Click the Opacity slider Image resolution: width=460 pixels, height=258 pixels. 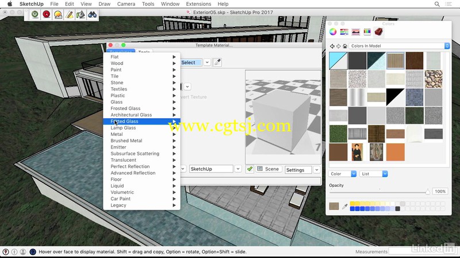tap(379, 192)
